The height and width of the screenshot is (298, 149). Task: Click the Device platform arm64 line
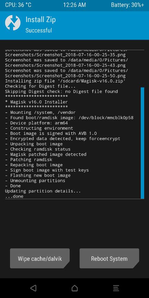[36, 123]
